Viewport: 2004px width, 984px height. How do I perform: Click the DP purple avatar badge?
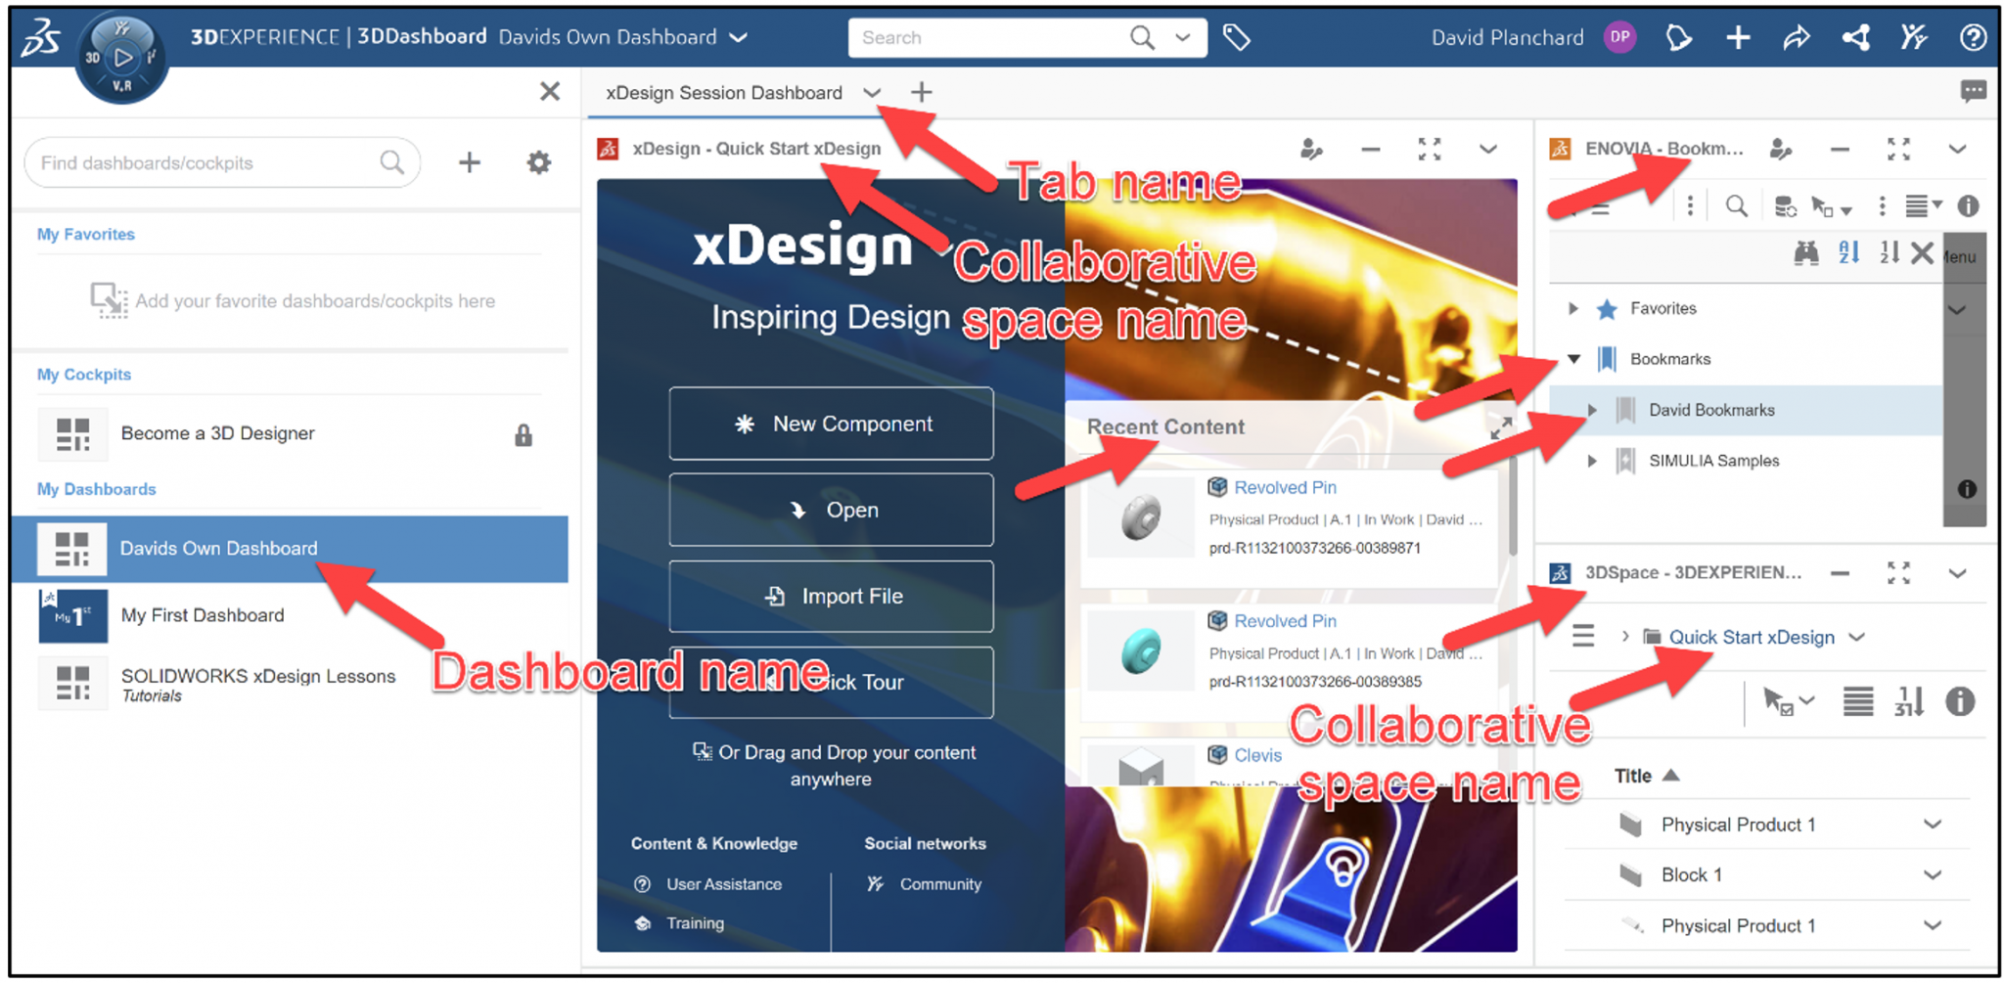[x=1619, y=36]
